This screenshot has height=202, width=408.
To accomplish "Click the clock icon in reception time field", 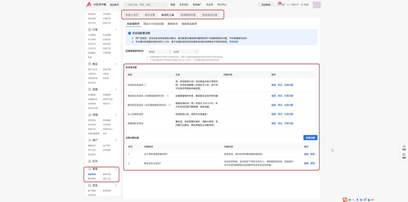I will pyautogui.click(x=196, y=52).
